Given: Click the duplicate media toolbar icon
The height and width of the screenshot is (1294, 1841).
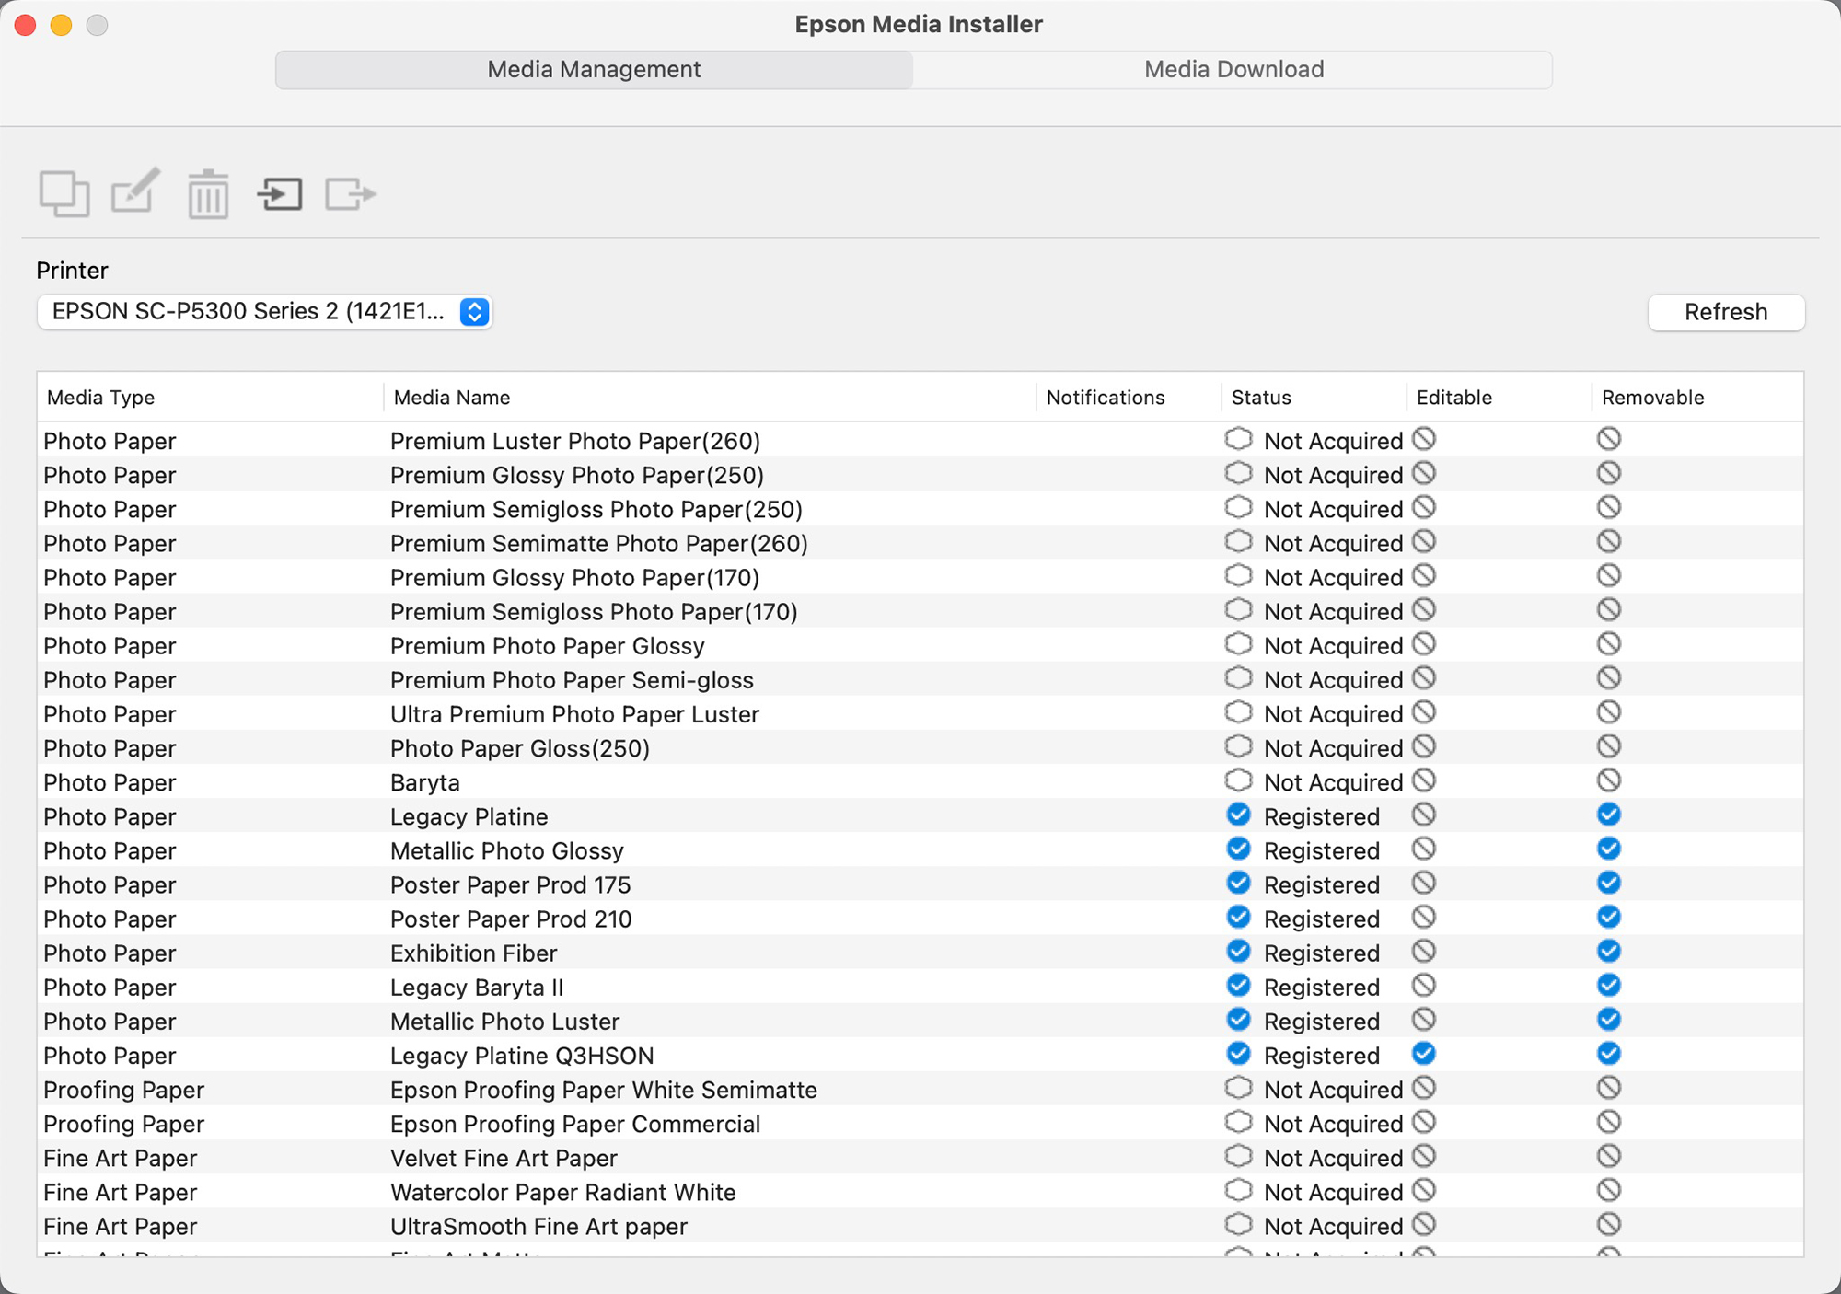Looking at the screenshot, I should coord(64,194).
